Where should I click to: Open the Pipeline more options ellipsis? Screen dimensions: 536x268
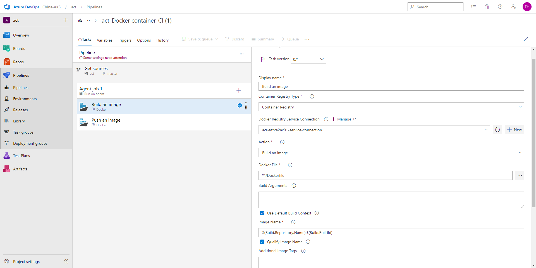[x=241, y=54]
